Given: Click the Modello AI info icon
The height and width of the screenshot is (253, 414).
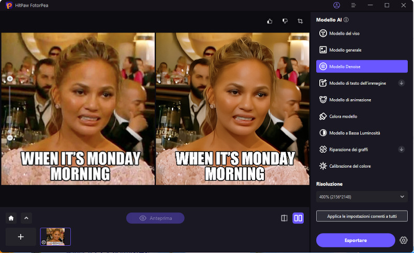Looking at the screenshot, I should point(346,20).
